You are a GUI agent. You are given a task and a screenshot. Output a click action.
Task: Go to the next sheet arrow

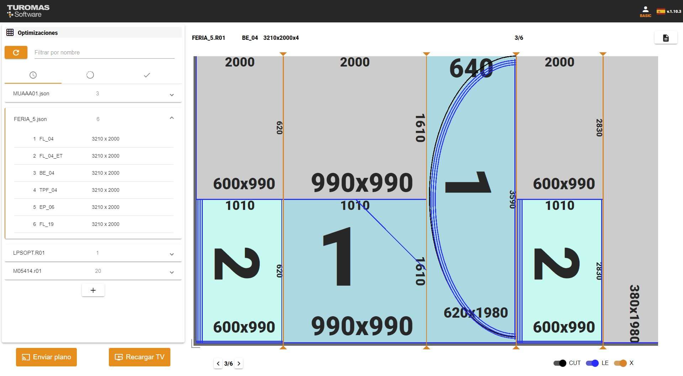click(239, 364)
